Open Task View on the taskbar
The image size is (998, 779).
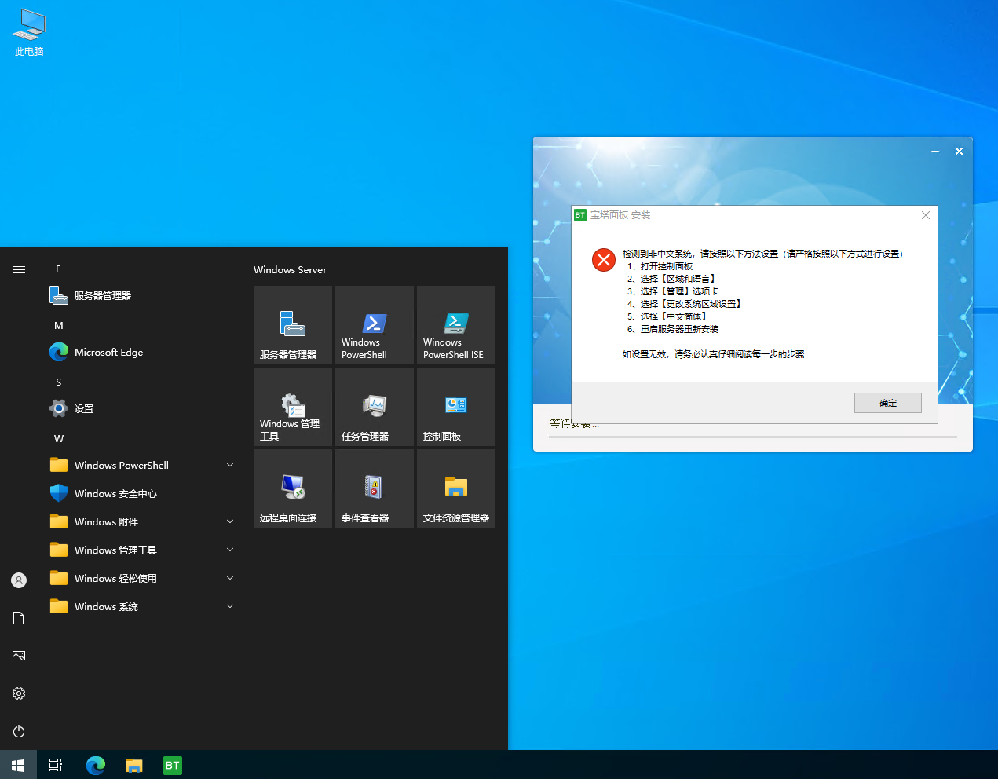(x=56, y=765)
